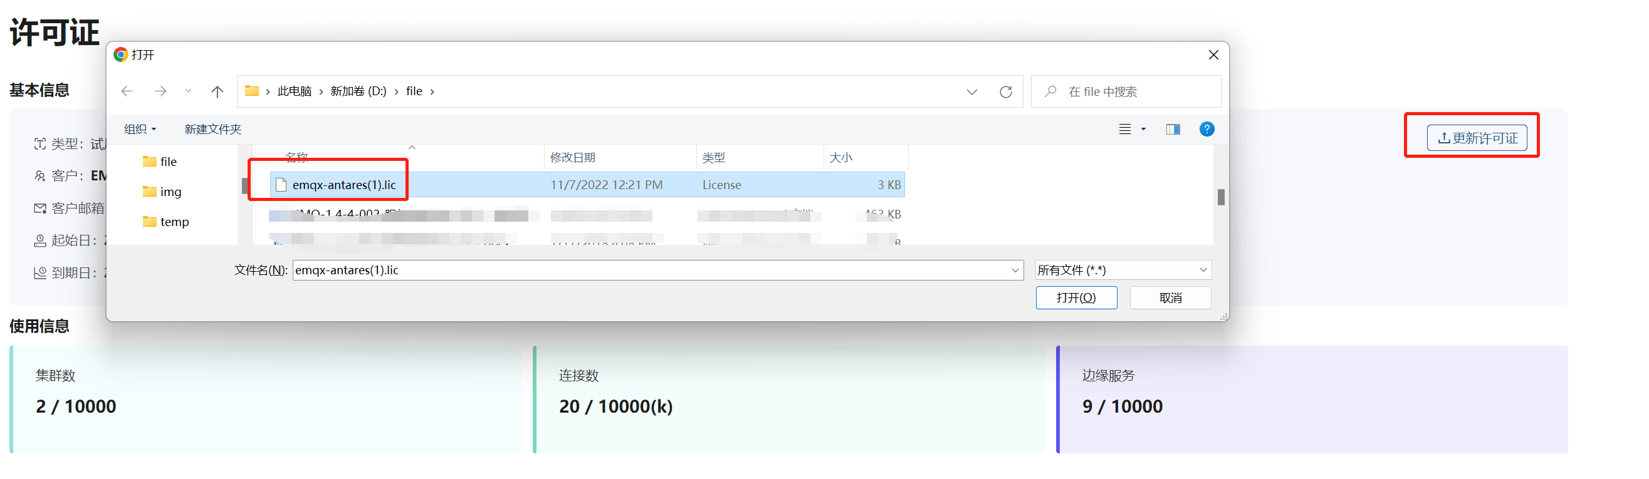This screenshot has height=479, width=1649.
Task: Select emqx-antares(1).lic file row
Action: [x=587, y=185]
